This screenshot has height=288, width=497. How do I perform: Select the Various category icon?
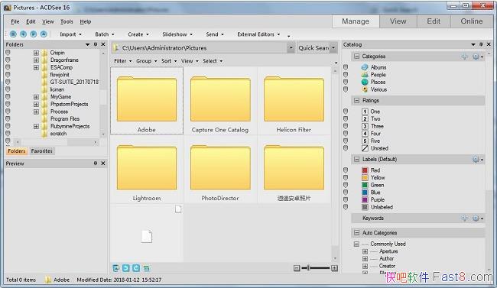[365, 89]
